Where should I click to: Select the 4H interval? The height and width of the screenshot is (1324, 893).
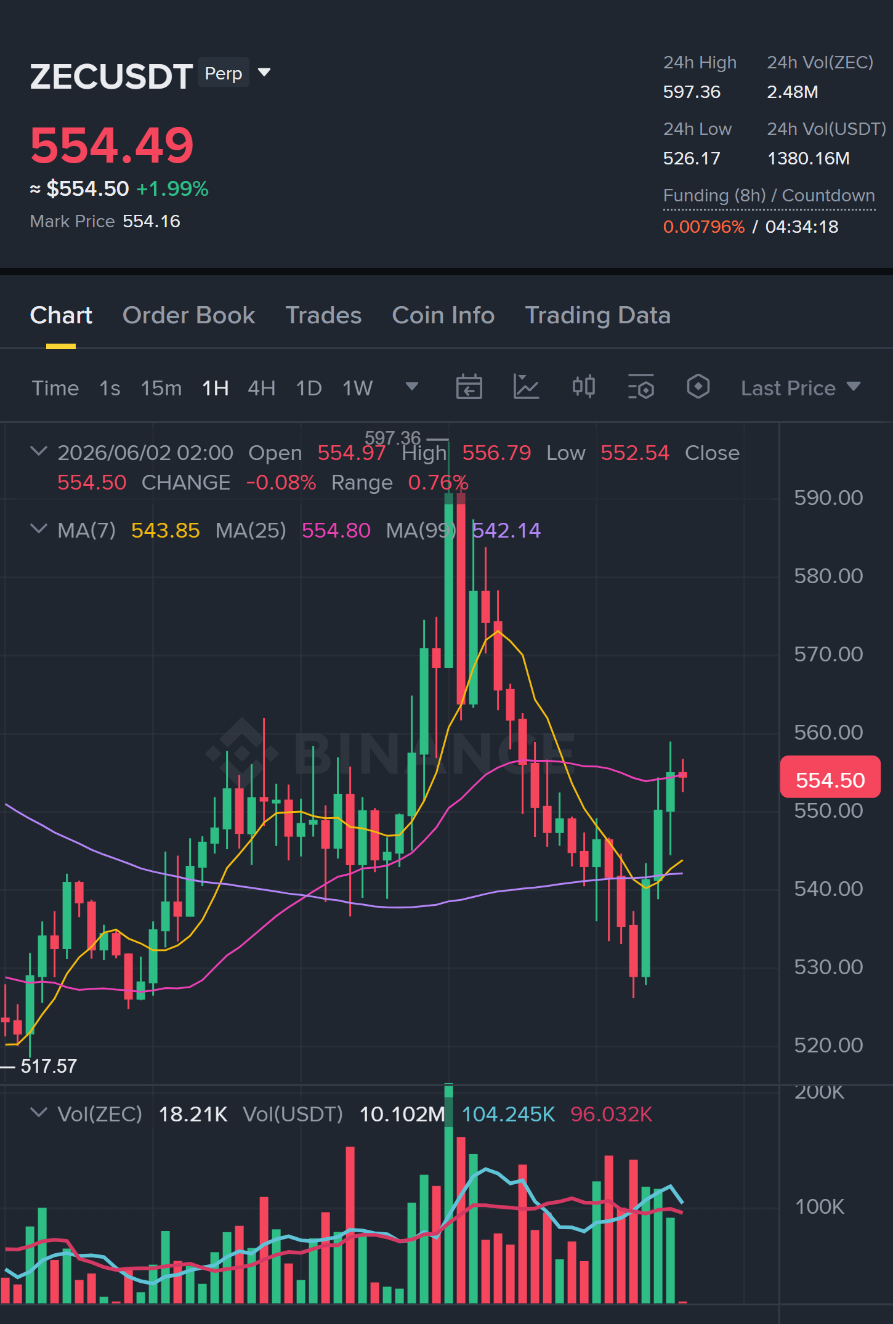pos(261,388)
